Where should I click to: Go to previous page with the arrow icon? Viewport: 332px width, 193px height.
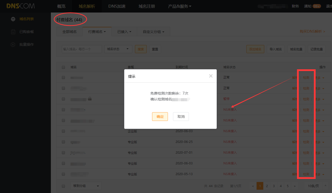(x=253, y=186)
